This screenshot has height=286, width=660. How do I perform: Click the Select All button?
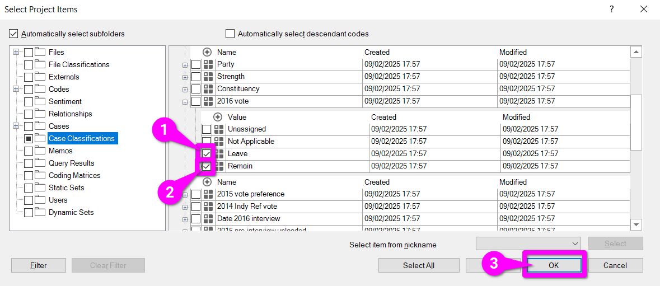(418, 265)
